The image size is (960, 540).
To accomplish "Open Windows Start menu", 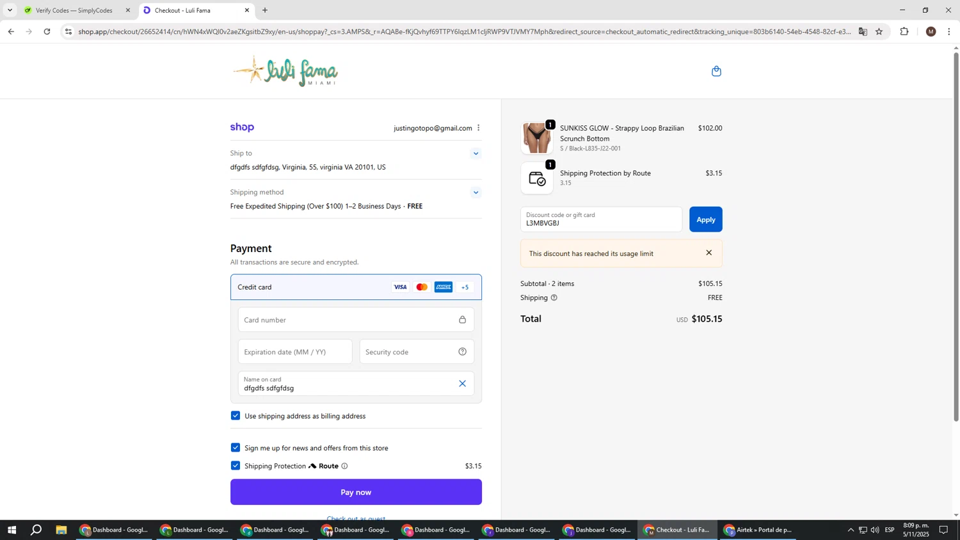I will (x=12, y=530).
